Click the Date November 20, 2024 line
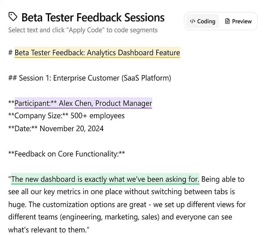Image resolution: width=265 pixels, height=235 pixels. tap(56, 128)
